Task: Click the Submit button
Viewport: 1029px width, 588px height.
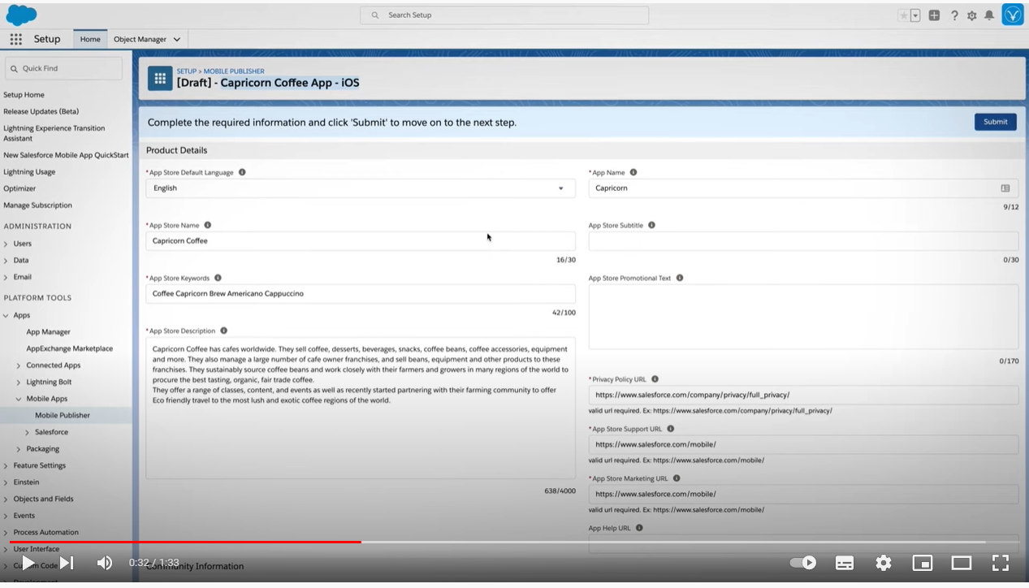Action: (995, 122)
